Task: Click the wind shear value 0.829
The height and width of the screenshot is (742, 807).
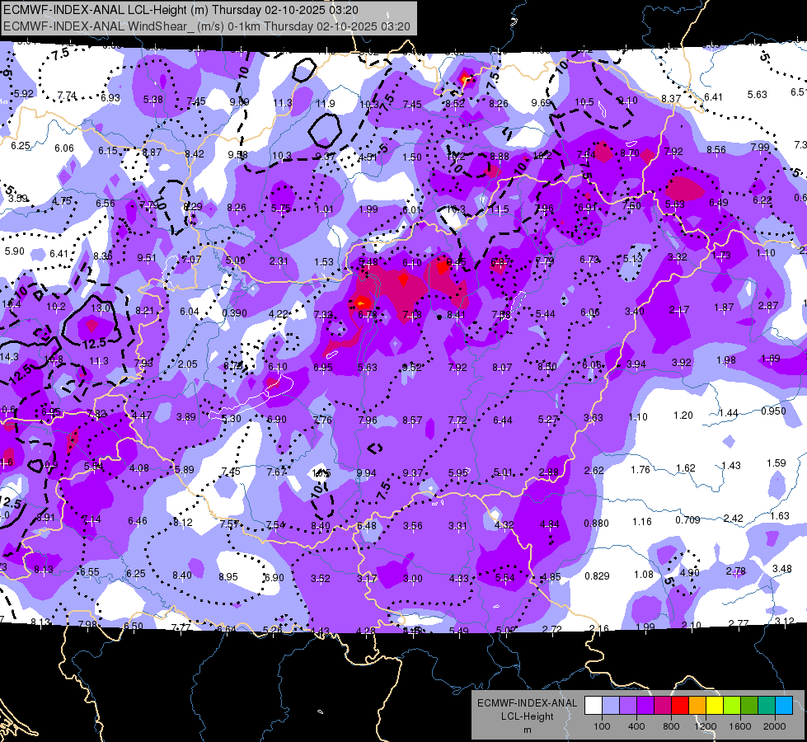Action: point(597,575)
